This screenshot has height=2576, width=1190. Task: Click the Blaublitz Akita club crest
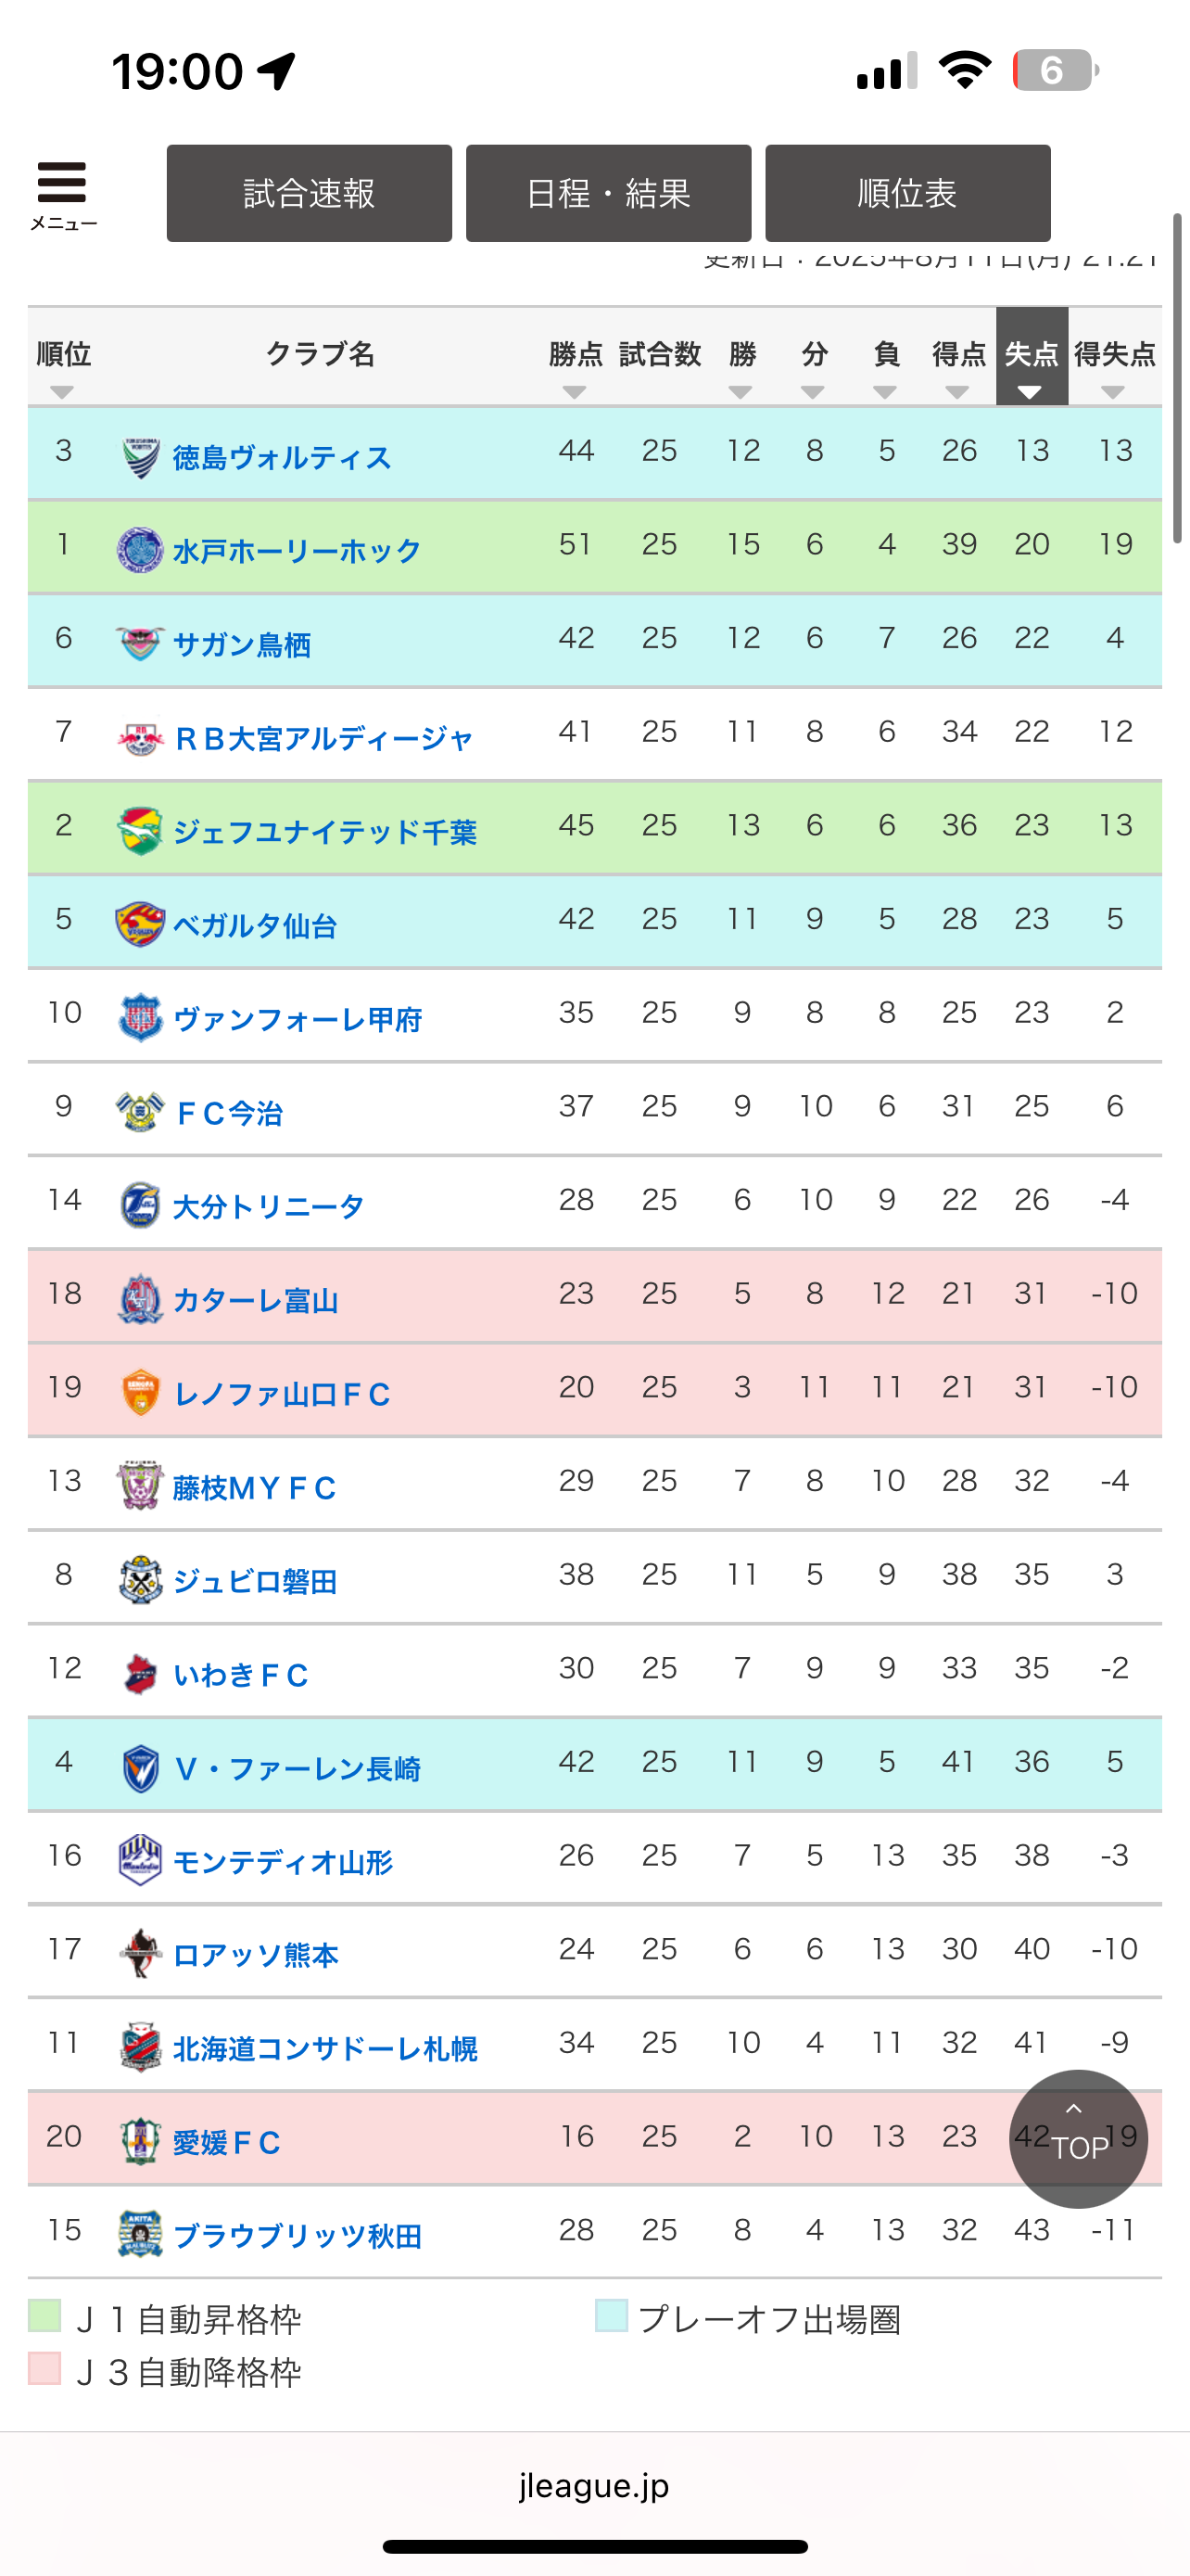pyautogui.click(x=140, y=2235)
